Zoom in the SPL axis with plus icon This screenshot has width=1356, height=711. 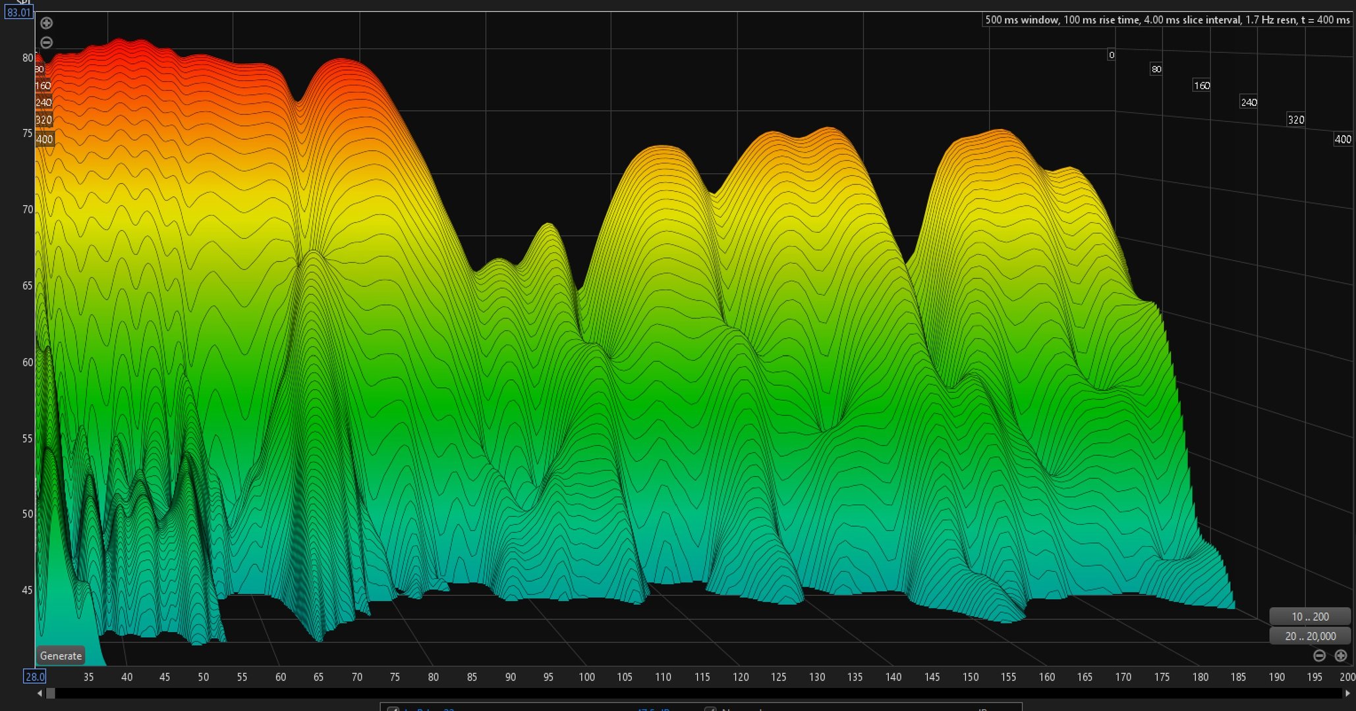tap(46, 23)
